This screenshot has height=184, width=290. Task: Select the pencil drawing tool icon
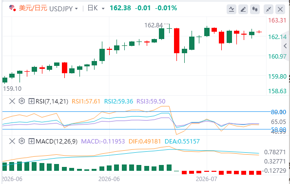point(243,9)
